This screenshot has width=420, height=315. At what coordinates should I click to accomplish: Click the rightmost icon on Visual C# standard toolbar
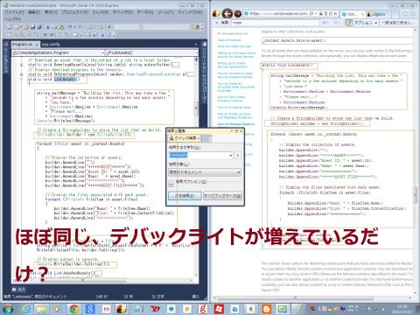[198, 27]
